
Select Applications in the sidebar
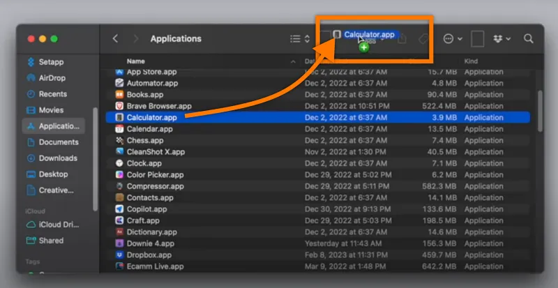pos(54,126)
